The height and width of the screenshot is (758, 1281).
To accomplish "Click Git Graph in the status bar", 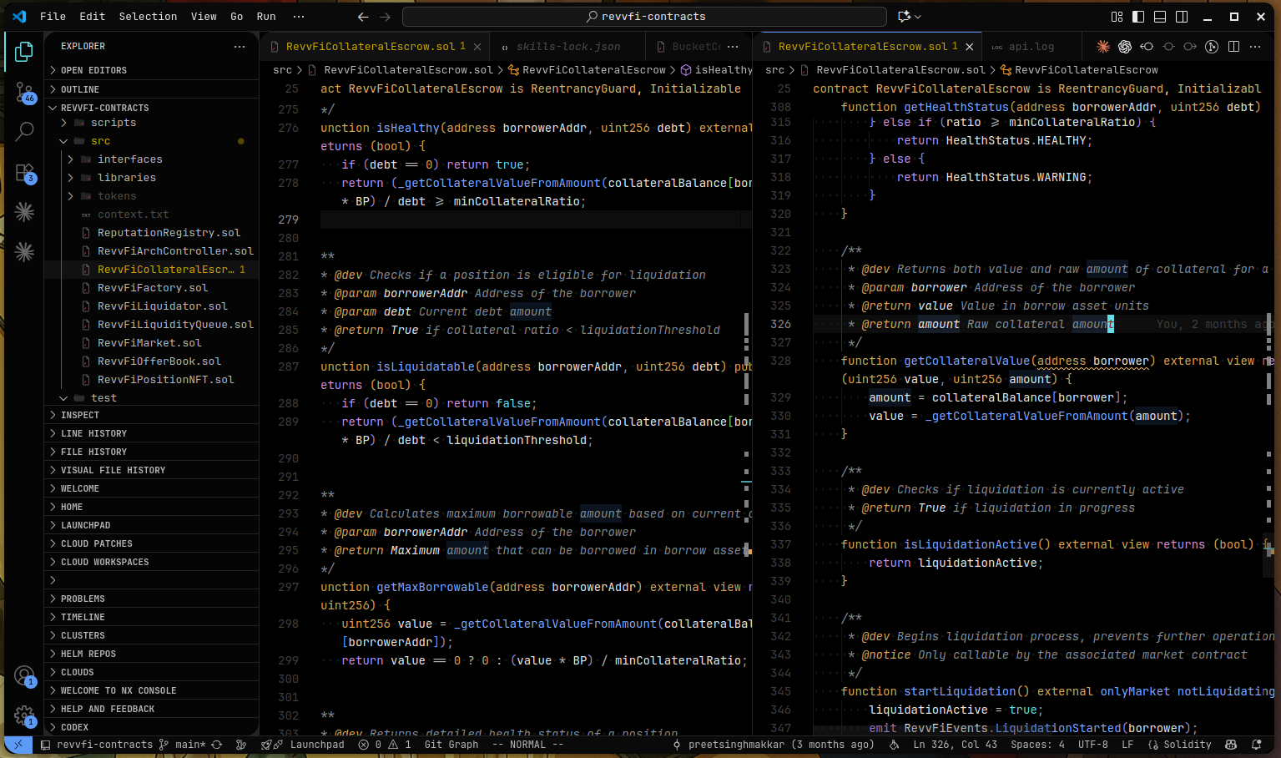I will tap(451, 745).
